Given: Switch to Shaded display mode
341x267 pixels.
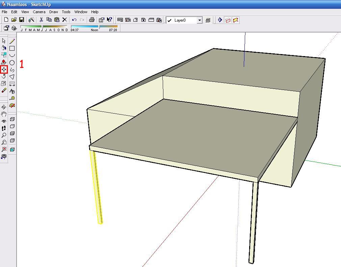Looking at the screenshot, I should coord(12,133).
